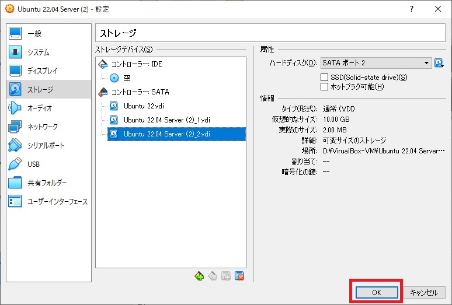Select the Ubuntu 22.vdi disk
This screenshot has height=305, width=452.
click(x=177, y=106)
